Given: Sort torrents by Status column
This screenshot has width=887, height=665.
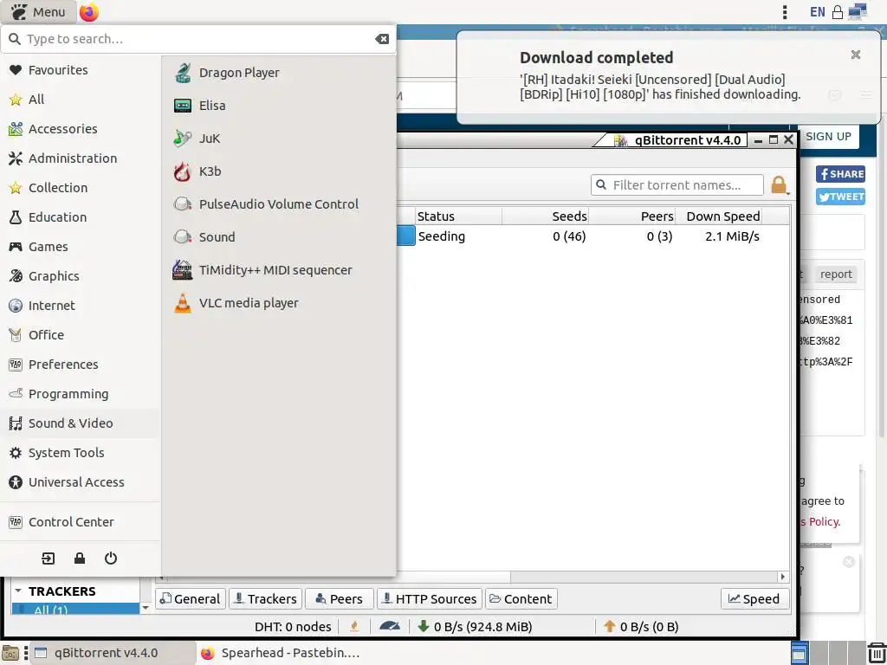Looking at the screenshot, I should [x=458, y=216].
